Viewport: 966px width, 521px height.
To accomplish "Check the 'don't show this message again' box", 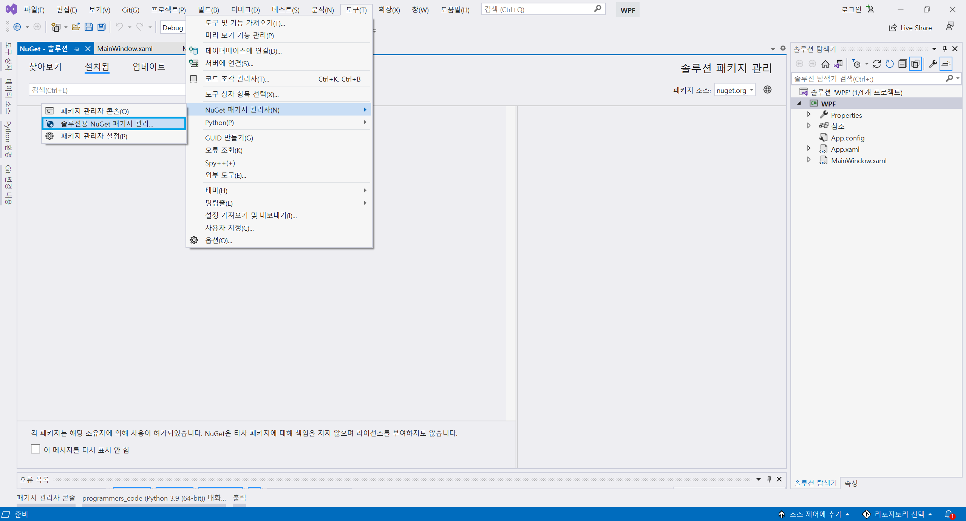I will pos(36,449).
